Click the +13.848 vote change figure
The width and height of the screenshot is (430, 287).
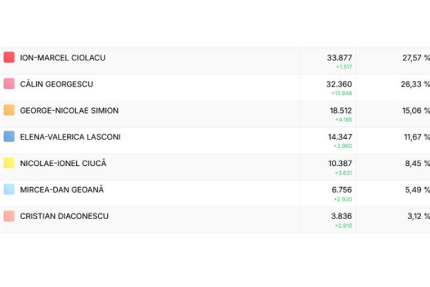pos(342,93)
